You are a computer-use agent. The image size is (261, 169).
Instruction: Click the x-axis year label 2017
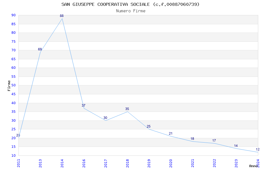point(106,163)
